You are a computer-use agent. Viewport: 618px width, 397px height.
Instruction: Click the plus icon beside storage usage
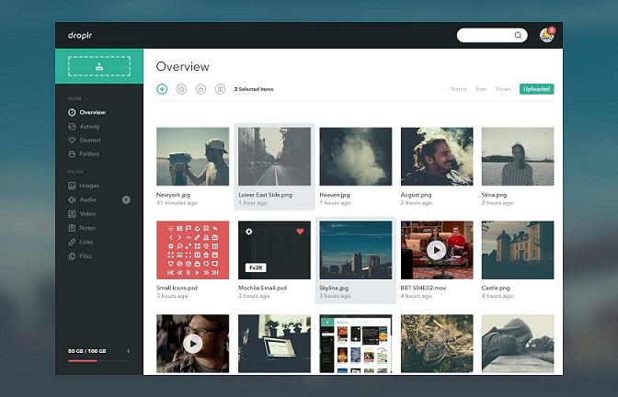(x=128, y=351)
